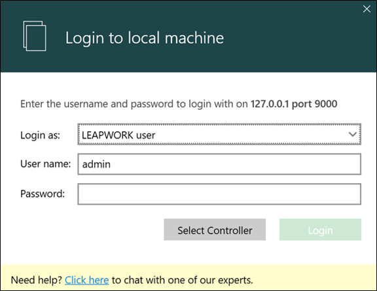Click the User name label
This screenshot has height=291, width=377.
pyautogui.click(x=46, y=164)
